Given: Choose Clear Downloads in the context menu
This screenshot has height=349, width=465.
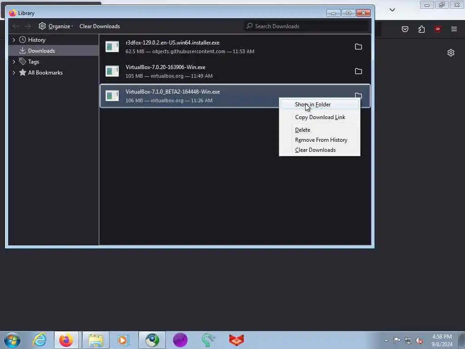Looking at the screenshot, I should click(x=320, y=150).
